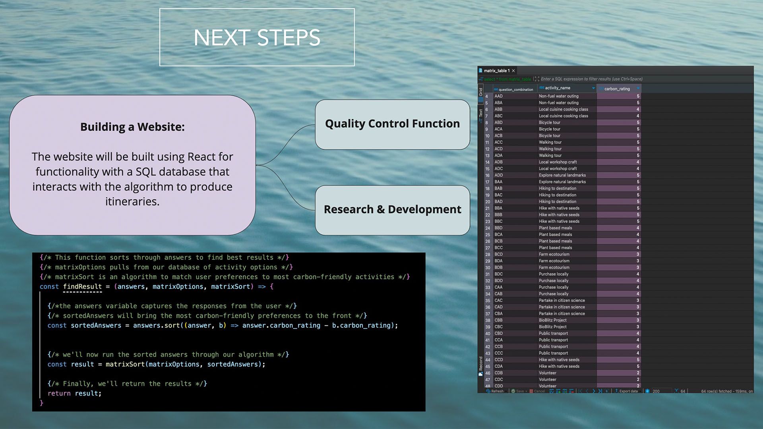The image size is (763, 429).
Task: Click the delete row icon
Action: click(x=571, y=391)
